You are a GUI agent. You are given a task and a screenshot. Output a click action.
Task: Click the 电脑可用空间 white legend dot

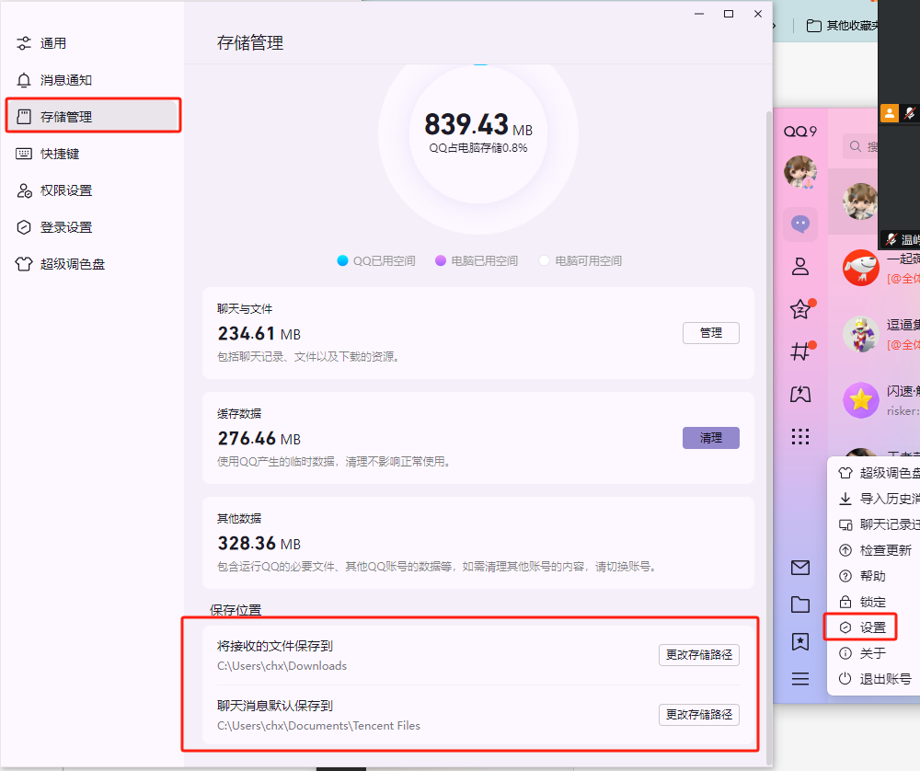[544, 260]
